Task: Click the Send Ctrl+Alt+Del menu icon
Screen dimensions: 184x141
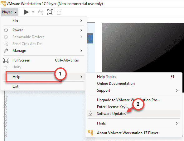Action: (6, 44)
